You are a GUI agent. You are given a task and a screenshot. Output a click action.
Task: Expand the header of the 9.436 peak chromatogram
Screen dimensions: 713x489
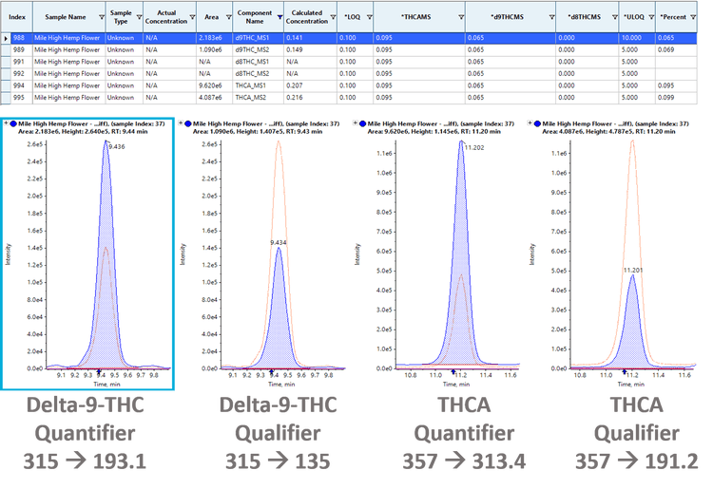7,123
